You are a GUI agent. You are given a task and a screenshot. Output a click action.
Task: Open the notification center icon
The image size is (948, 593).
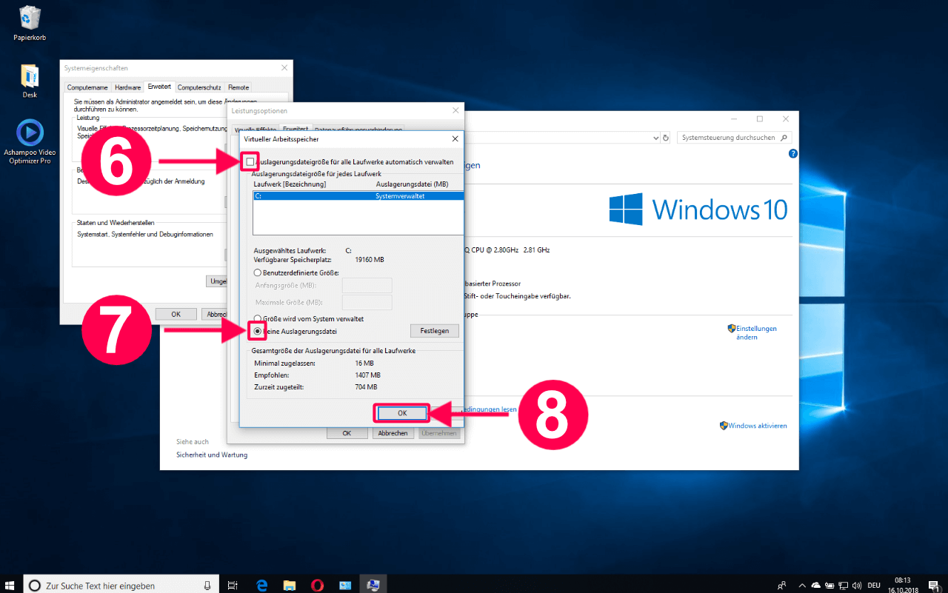pos(935,585)
